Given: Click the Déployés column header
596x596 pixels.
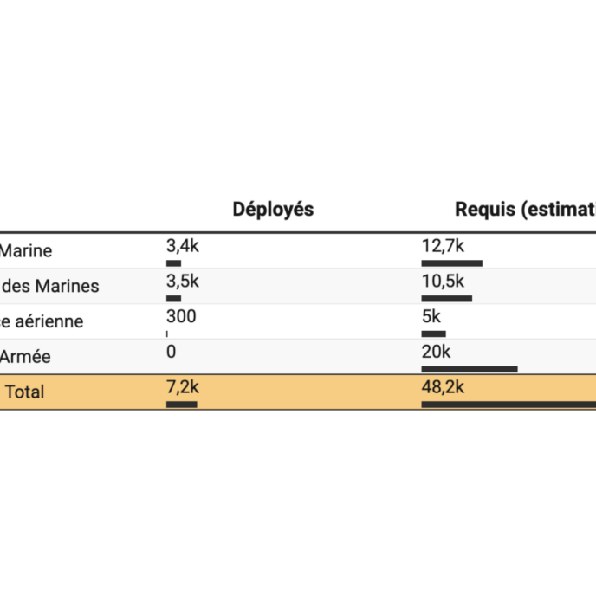Looking at the screenshot, I should coord(273,210).
